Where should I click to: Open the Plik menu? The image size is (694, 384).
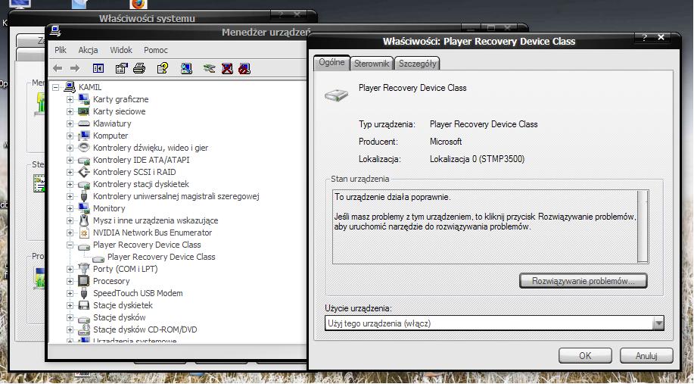point(61,50)
